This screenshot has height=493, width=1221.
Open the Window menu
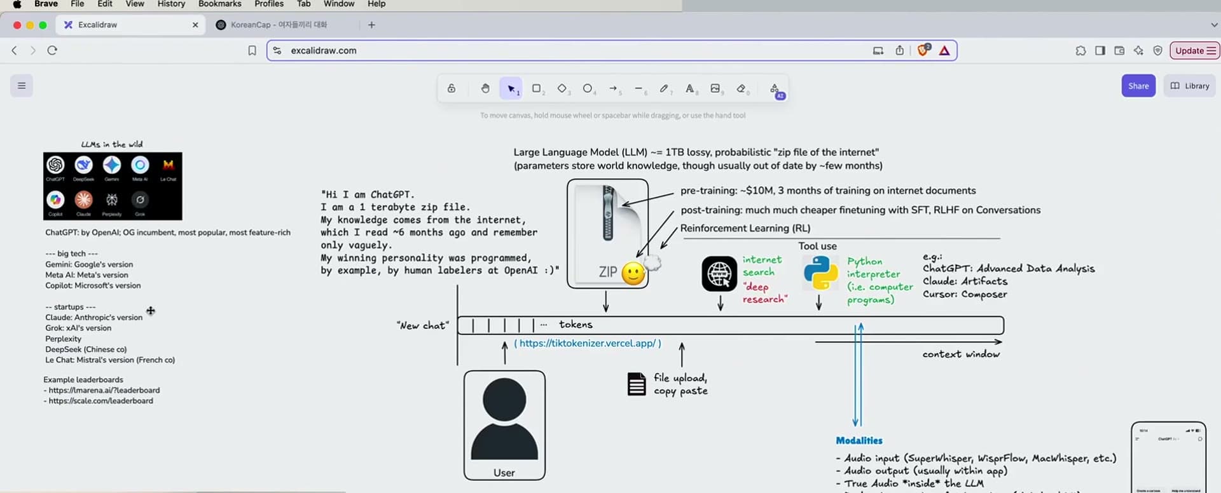pyautogui.click(x=339, y=4)
